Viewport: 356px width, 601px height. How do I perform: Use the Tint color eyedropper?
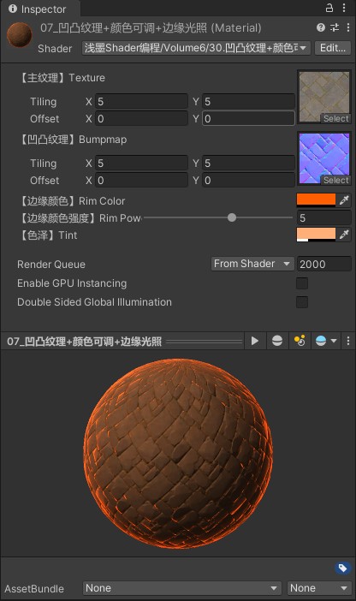point(344,235)
